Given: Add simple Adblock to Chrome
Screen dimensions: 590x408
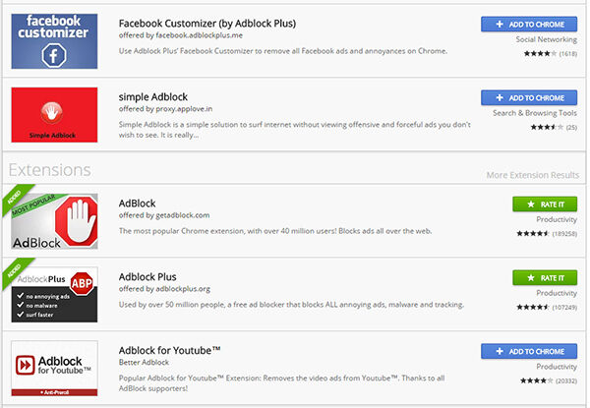Looking at the screenshot, I should [x=529, y=97].
